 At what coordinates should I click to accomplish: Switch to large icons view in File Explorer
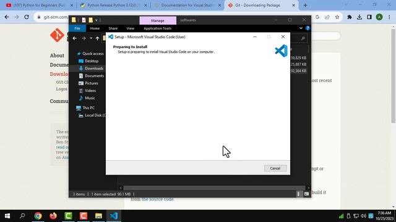pos(306,194)
